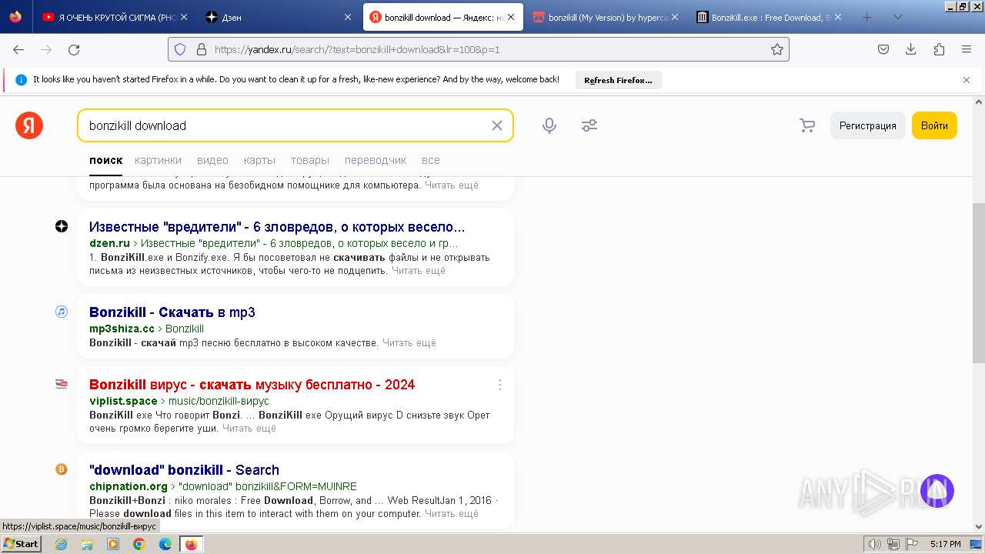Click the Войти button
The image size is (985, 554).
pyautogui.click(x=934, y=125)
